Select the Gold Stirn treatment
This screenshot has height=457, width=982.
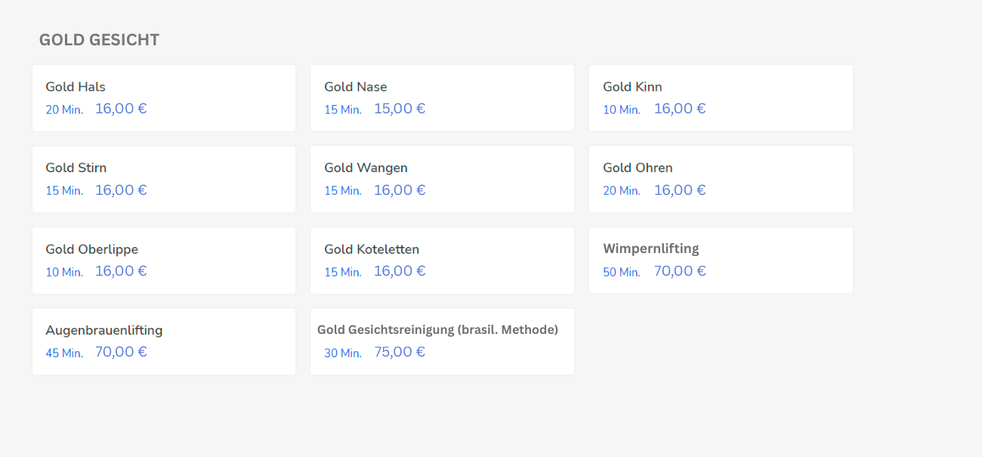click(x=164, y=179)
